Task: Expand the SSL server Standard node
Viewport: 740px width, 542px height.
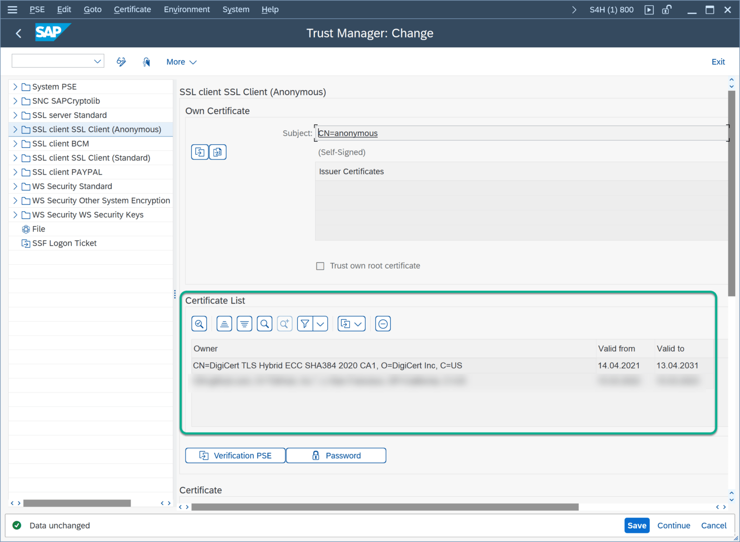Action: coord(15,115)
